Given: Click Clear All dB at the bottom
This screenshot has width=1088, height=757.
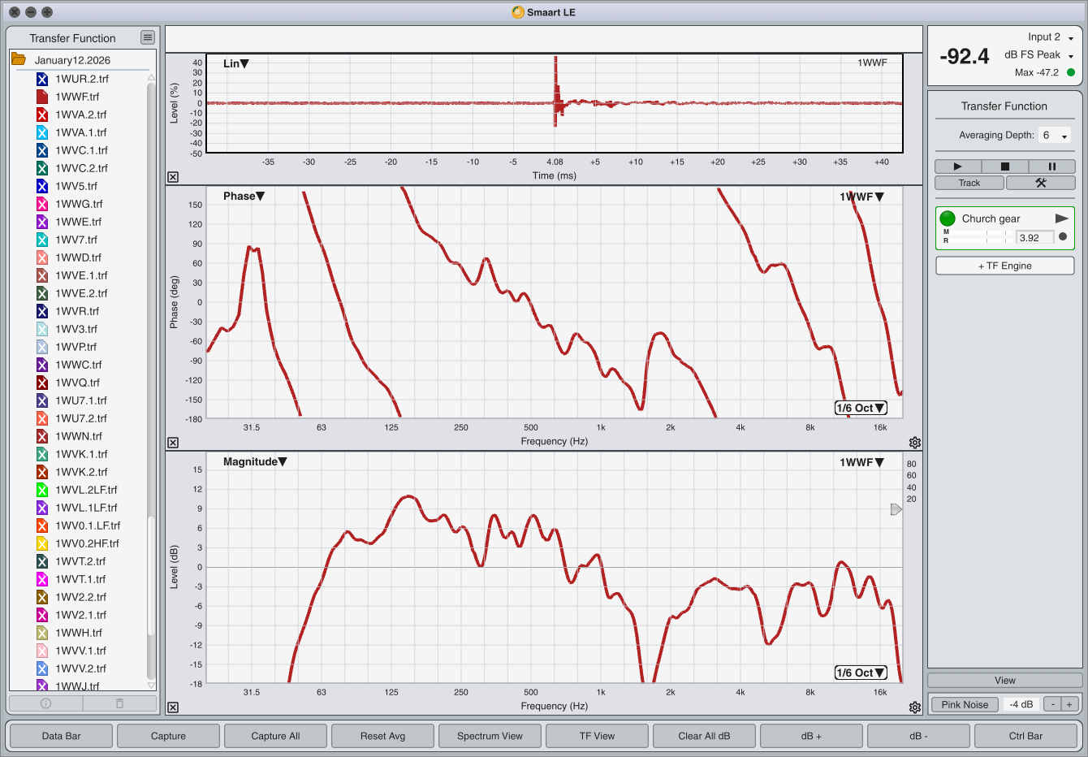Looking at the screenshot, I should pos(704,735).
